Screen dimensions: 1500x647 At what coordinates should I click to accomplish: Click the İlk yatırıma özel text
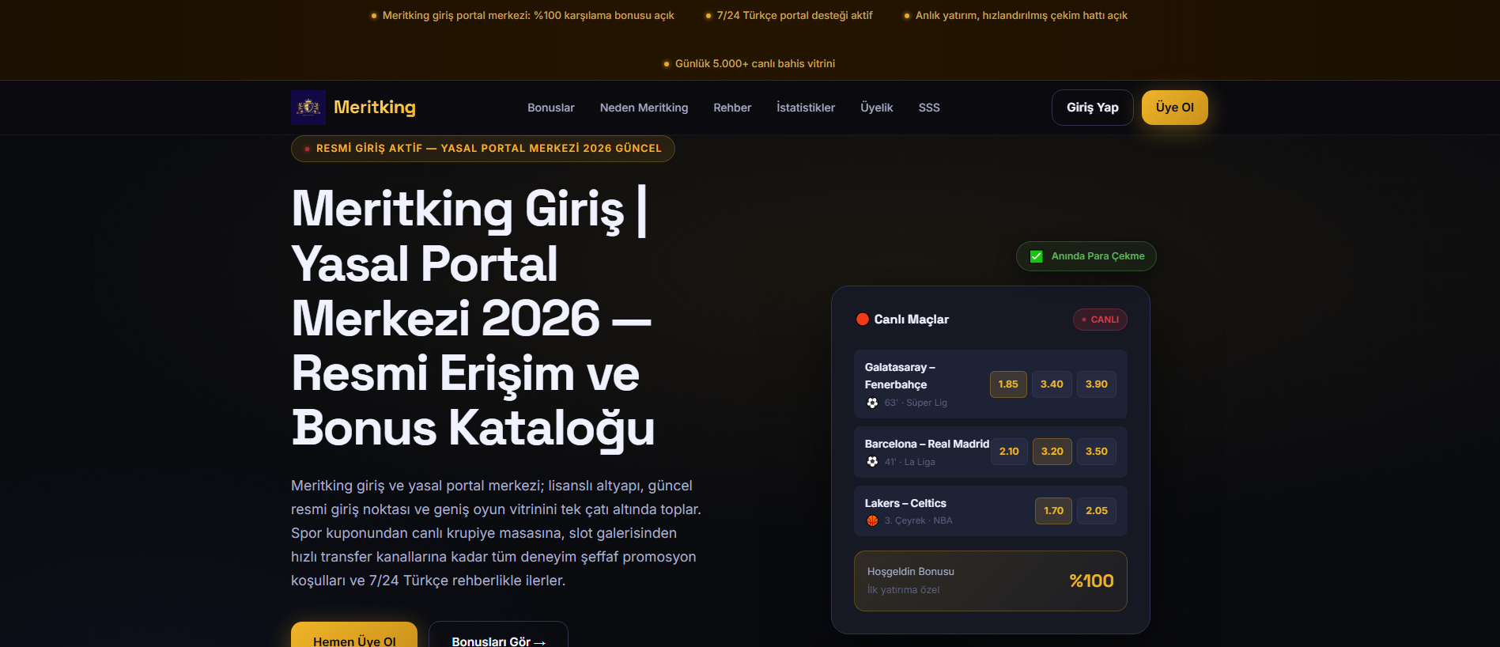904,590
